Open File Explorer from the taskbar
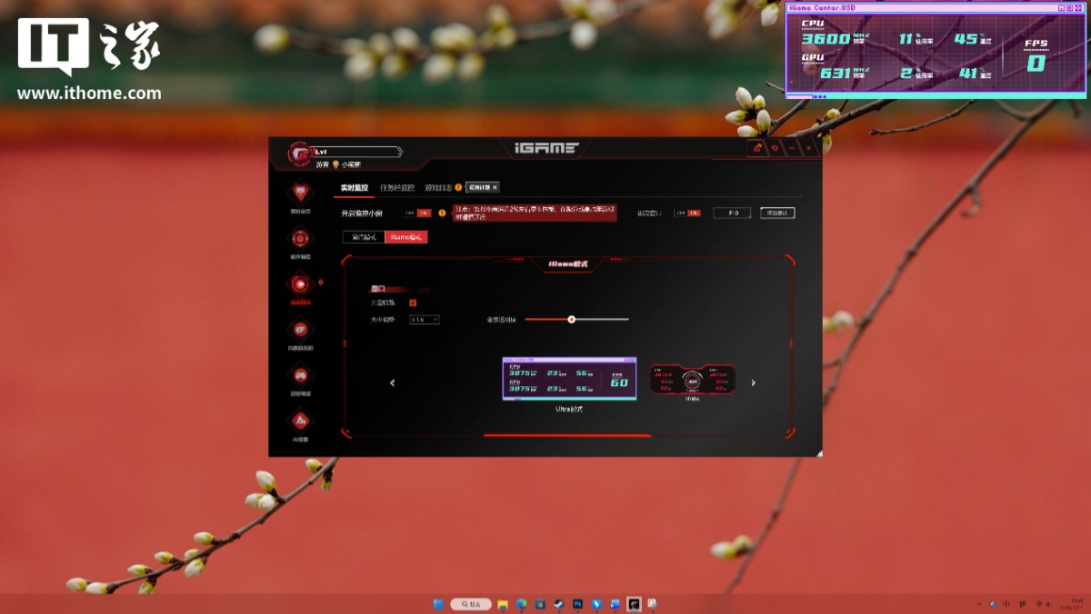 505,604
